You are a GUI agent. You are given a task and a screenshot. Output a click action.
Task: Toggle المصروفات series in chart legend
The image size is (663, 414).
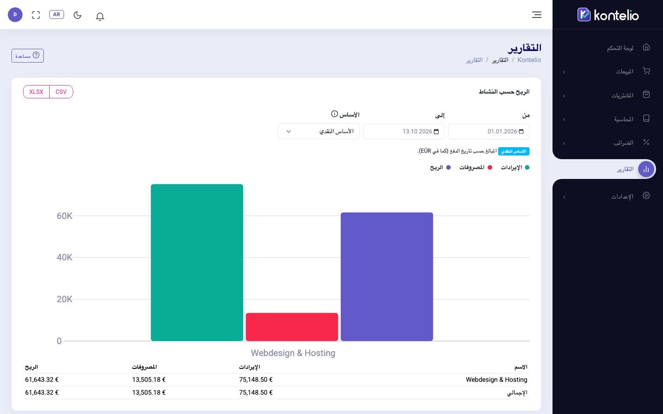click(476, 167)
